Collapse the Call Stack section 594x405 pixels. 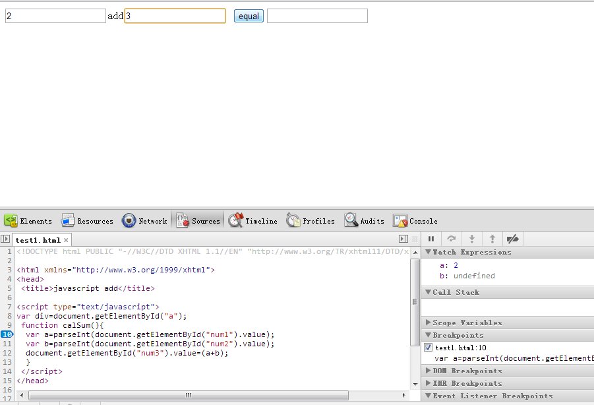(428, 292)
